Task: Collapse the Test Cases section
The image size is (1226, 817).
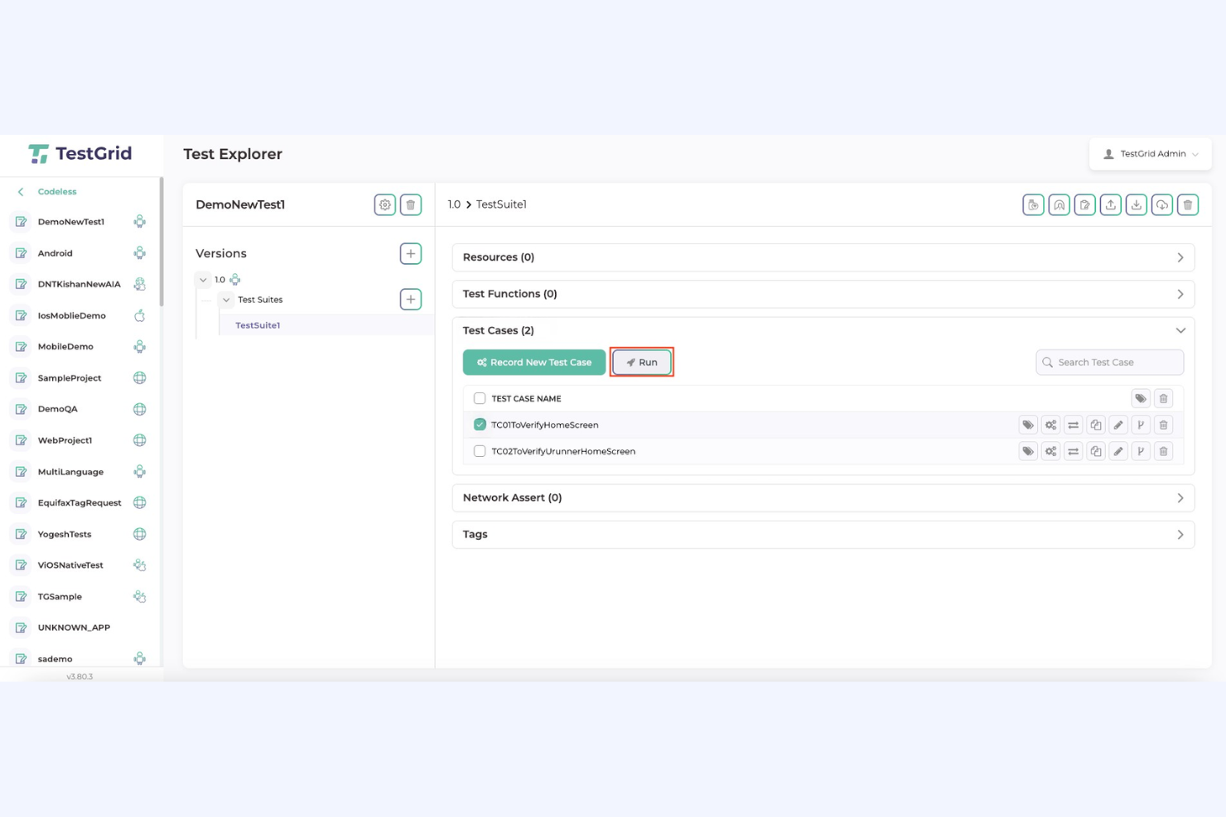Action: coord(1180,329)
